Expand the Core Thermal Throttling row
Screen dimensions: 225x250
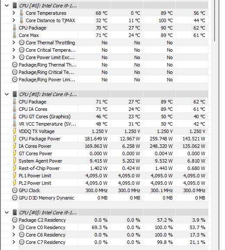tap(14, 43)
